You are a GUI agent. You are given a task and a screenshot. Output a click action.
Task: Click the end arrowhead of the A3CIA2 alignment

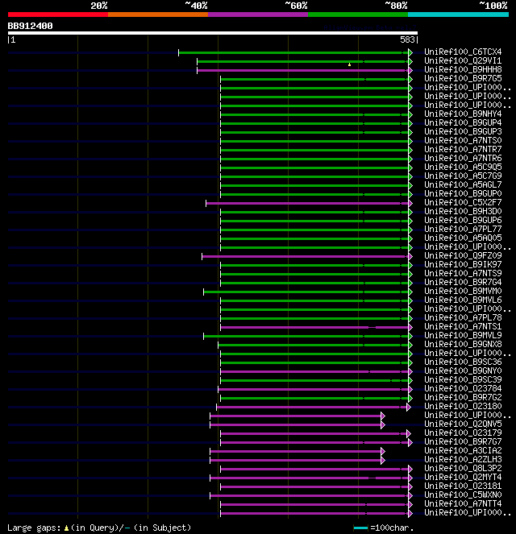(x=383, y=451)
